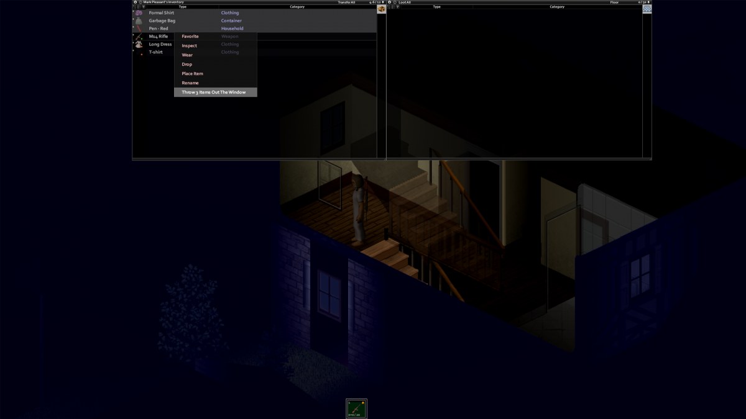Click the Transfer All button
This screenshot has height=419, width=746.
point(346,2)
